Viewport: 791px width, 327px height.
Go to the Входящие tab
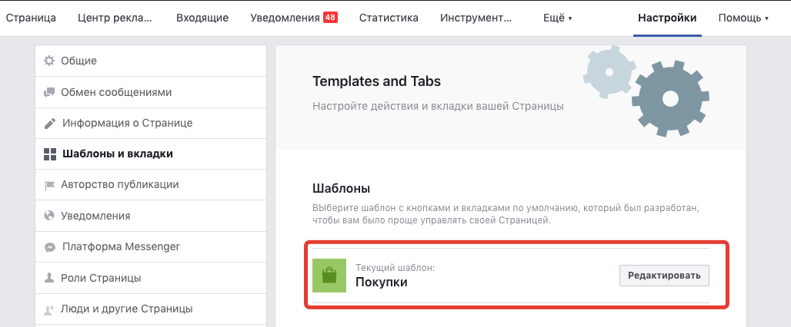coord(202,18)
